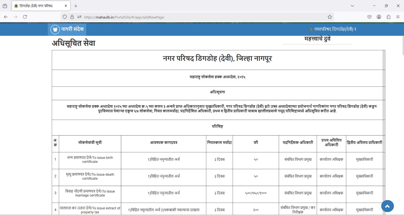Viewport: 404px width, 215px height.
Task: Click the fee value ५००/७५०/१०००
Action: coord(256,193)
